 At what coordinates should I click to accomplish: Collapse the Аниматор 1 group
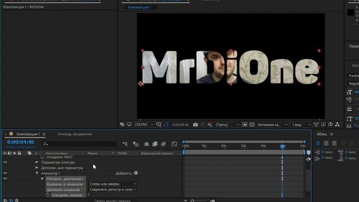[x=37, y=173]
